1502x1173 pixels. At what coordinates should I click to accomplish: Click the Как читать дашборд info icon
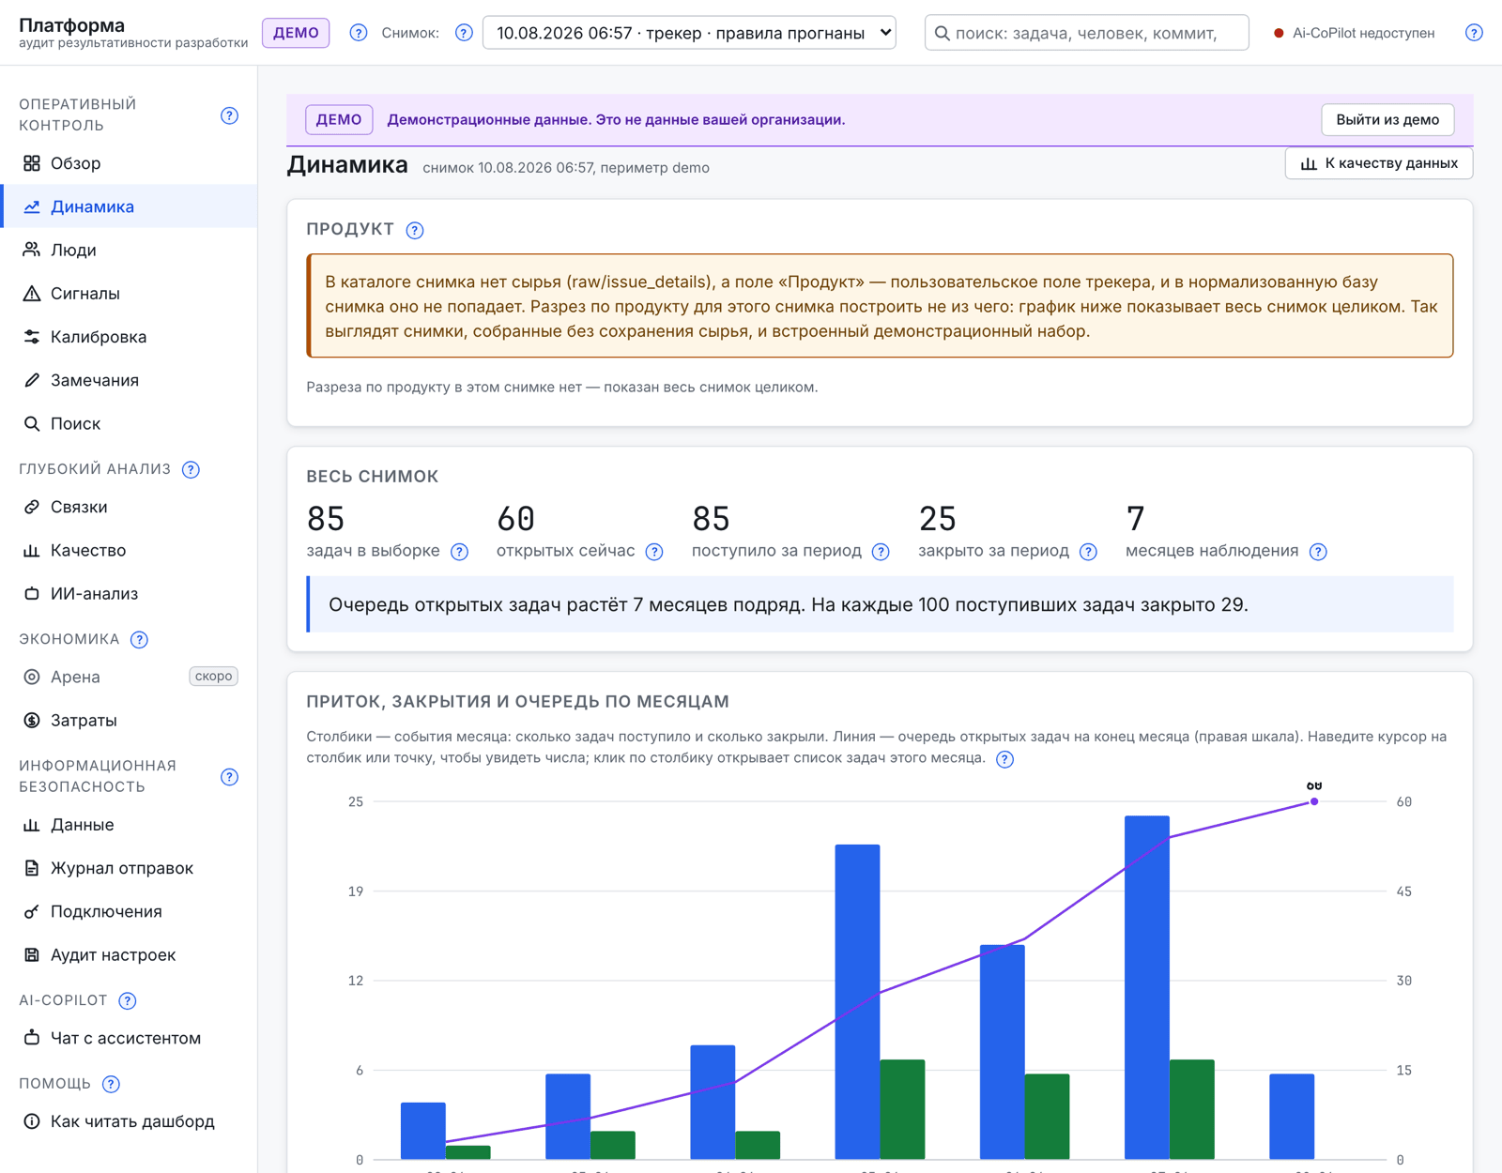32,1121
